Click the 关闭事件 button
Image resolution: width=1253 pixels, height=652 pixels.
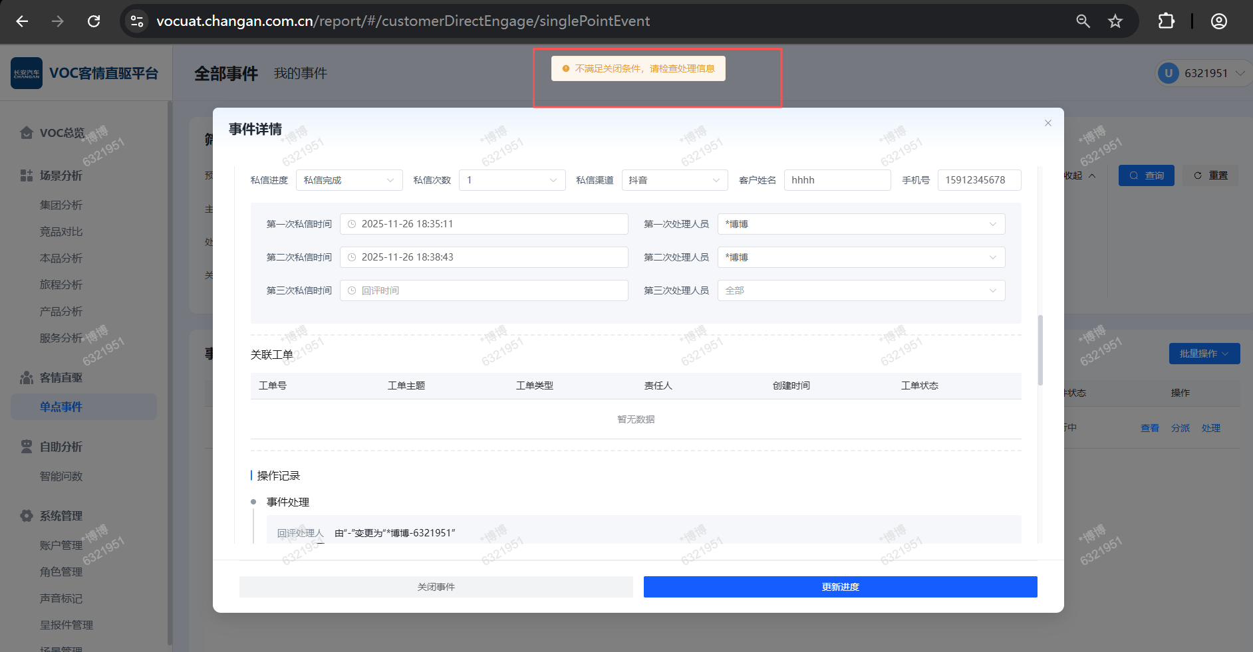436,587
